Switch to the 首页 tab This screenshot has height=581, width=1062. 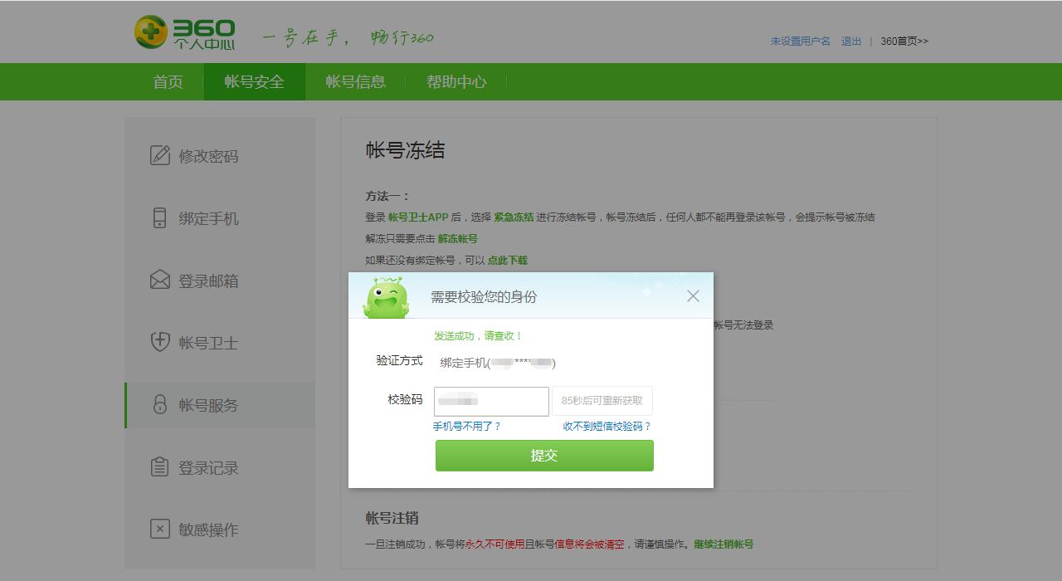click(x=167, y=81)
